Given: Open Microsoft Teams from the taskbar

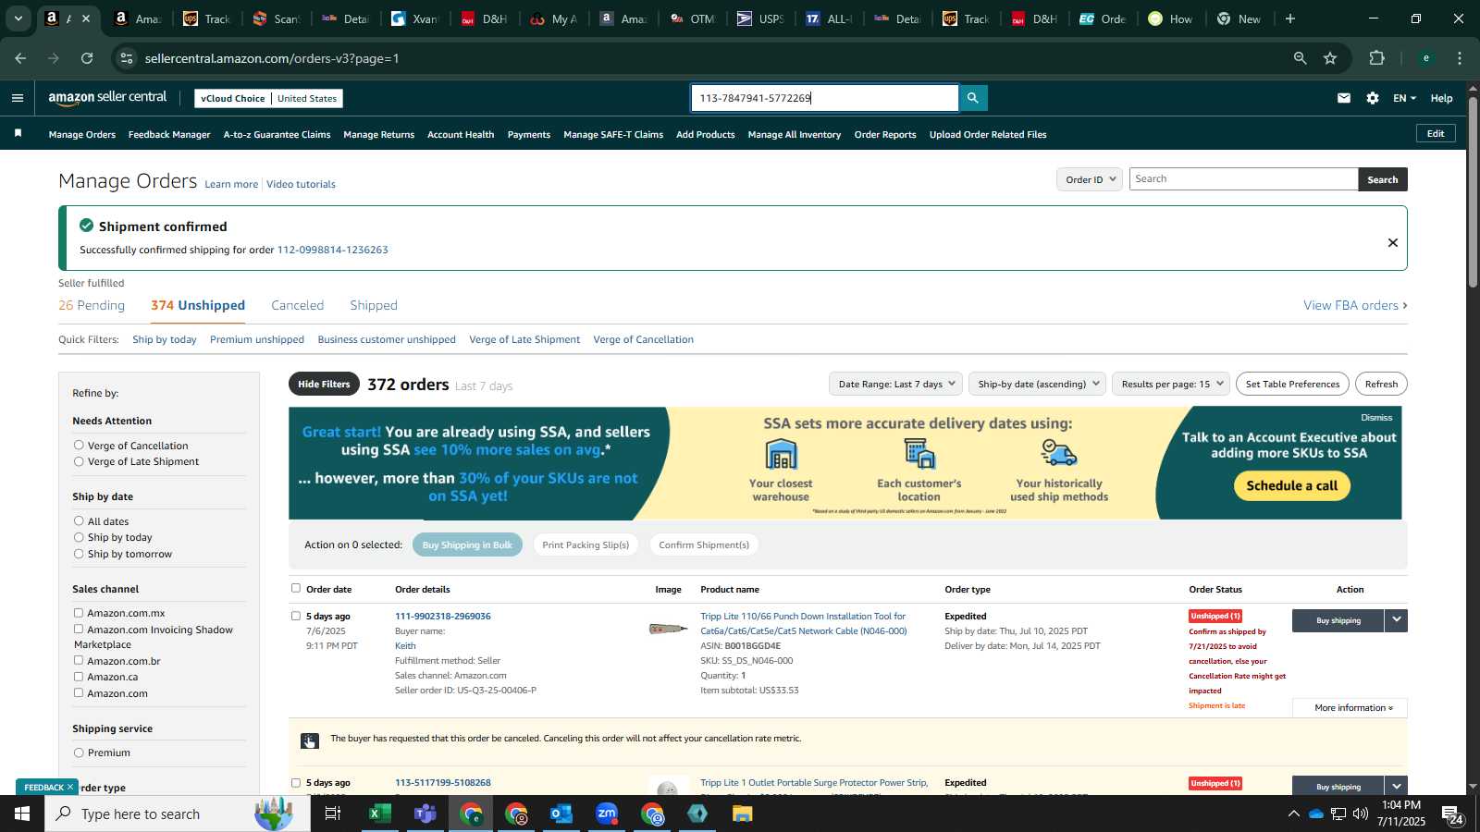Looking at the screenshot, I should (425, 814).
